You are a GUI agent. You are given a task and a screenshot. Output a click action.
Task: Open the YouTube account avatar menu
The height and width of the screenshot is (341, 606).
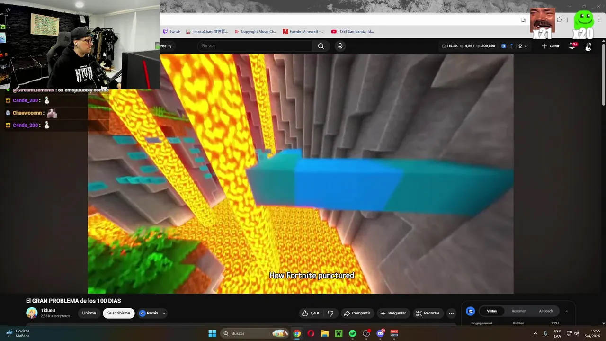coord(588,46)
